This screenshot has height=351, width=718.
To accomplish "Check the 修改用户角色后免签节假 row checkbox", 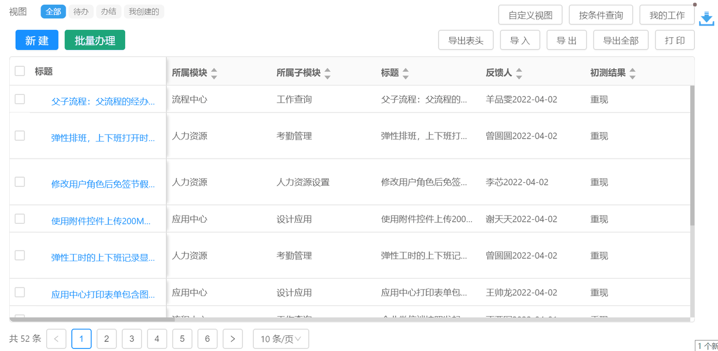I will pos(19,182).
